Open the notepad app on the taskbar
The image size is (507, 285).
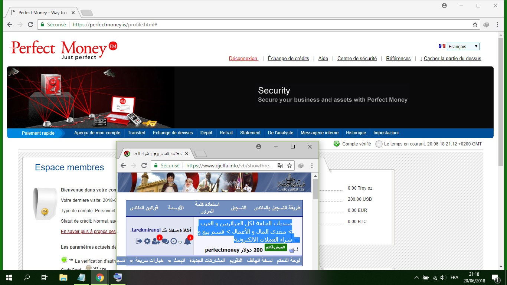[x=82, y=277]
